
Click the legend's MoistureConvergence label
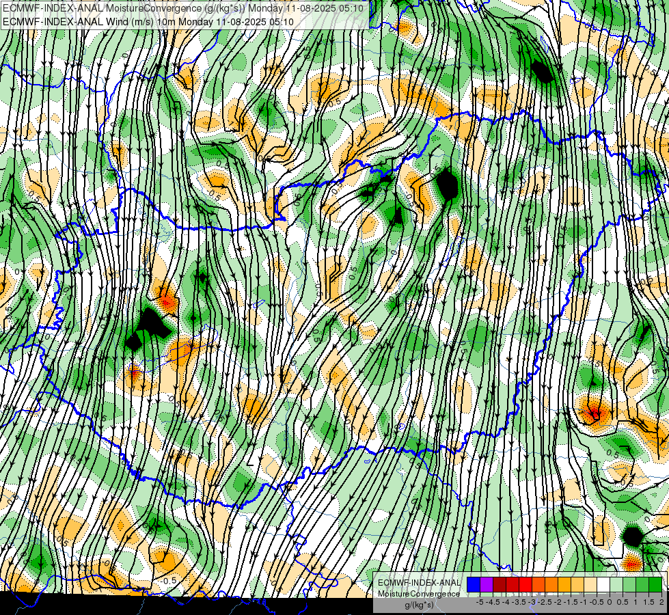419,594
